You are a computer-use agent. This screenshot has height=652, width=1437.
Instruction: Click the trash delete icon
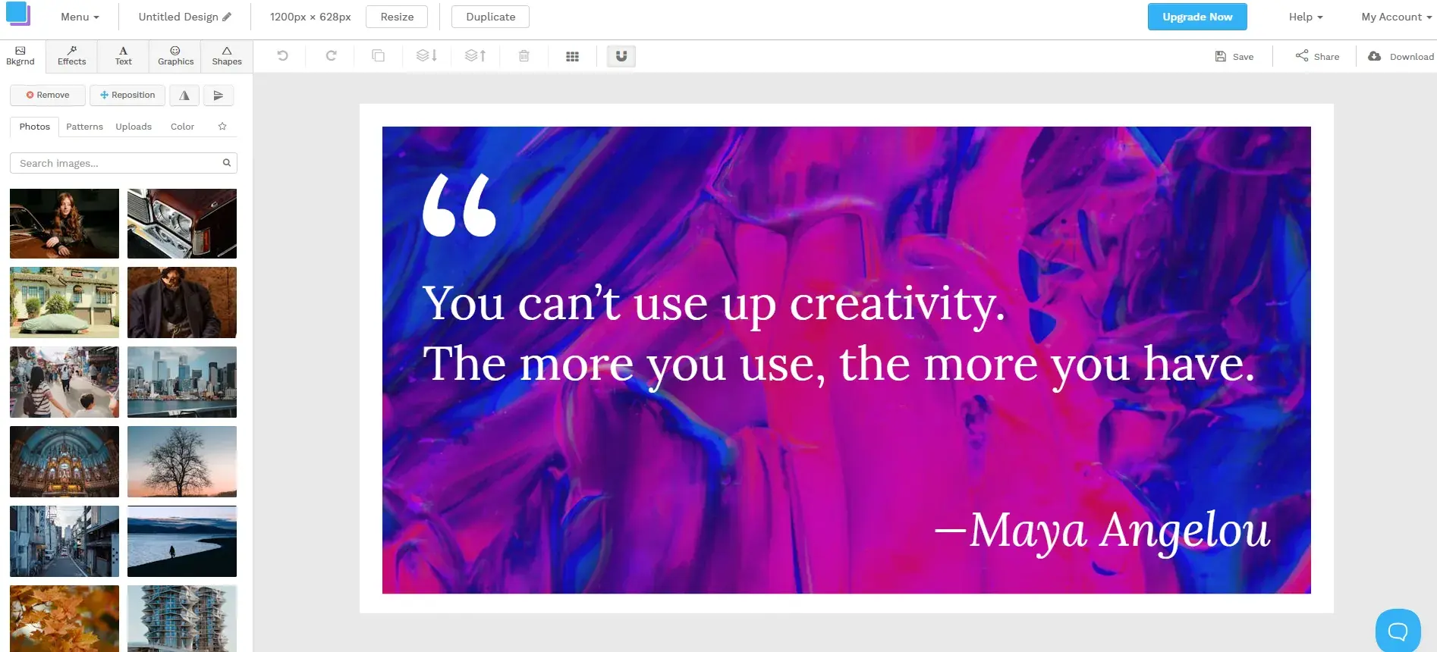point(524,56)
